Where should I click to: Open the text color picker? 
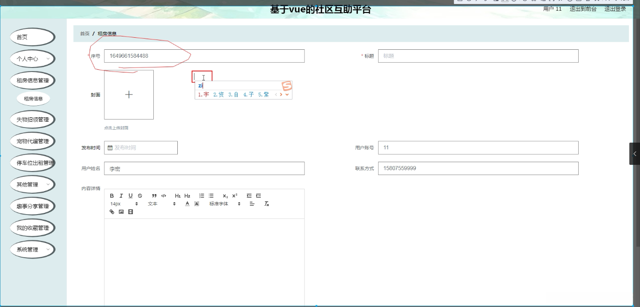187,204
